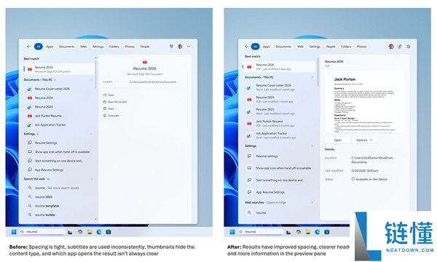Open the rewards icon in the Before panel header

[171, 47]
